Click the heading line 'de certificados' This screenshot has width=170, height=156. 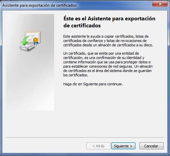coord(82,26)
